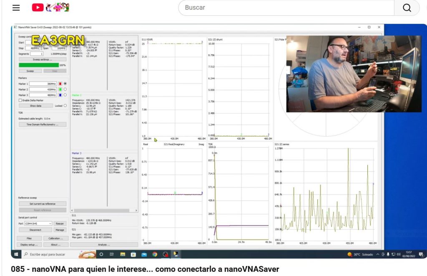Open Mail app from the taskbar

[144, 254]
